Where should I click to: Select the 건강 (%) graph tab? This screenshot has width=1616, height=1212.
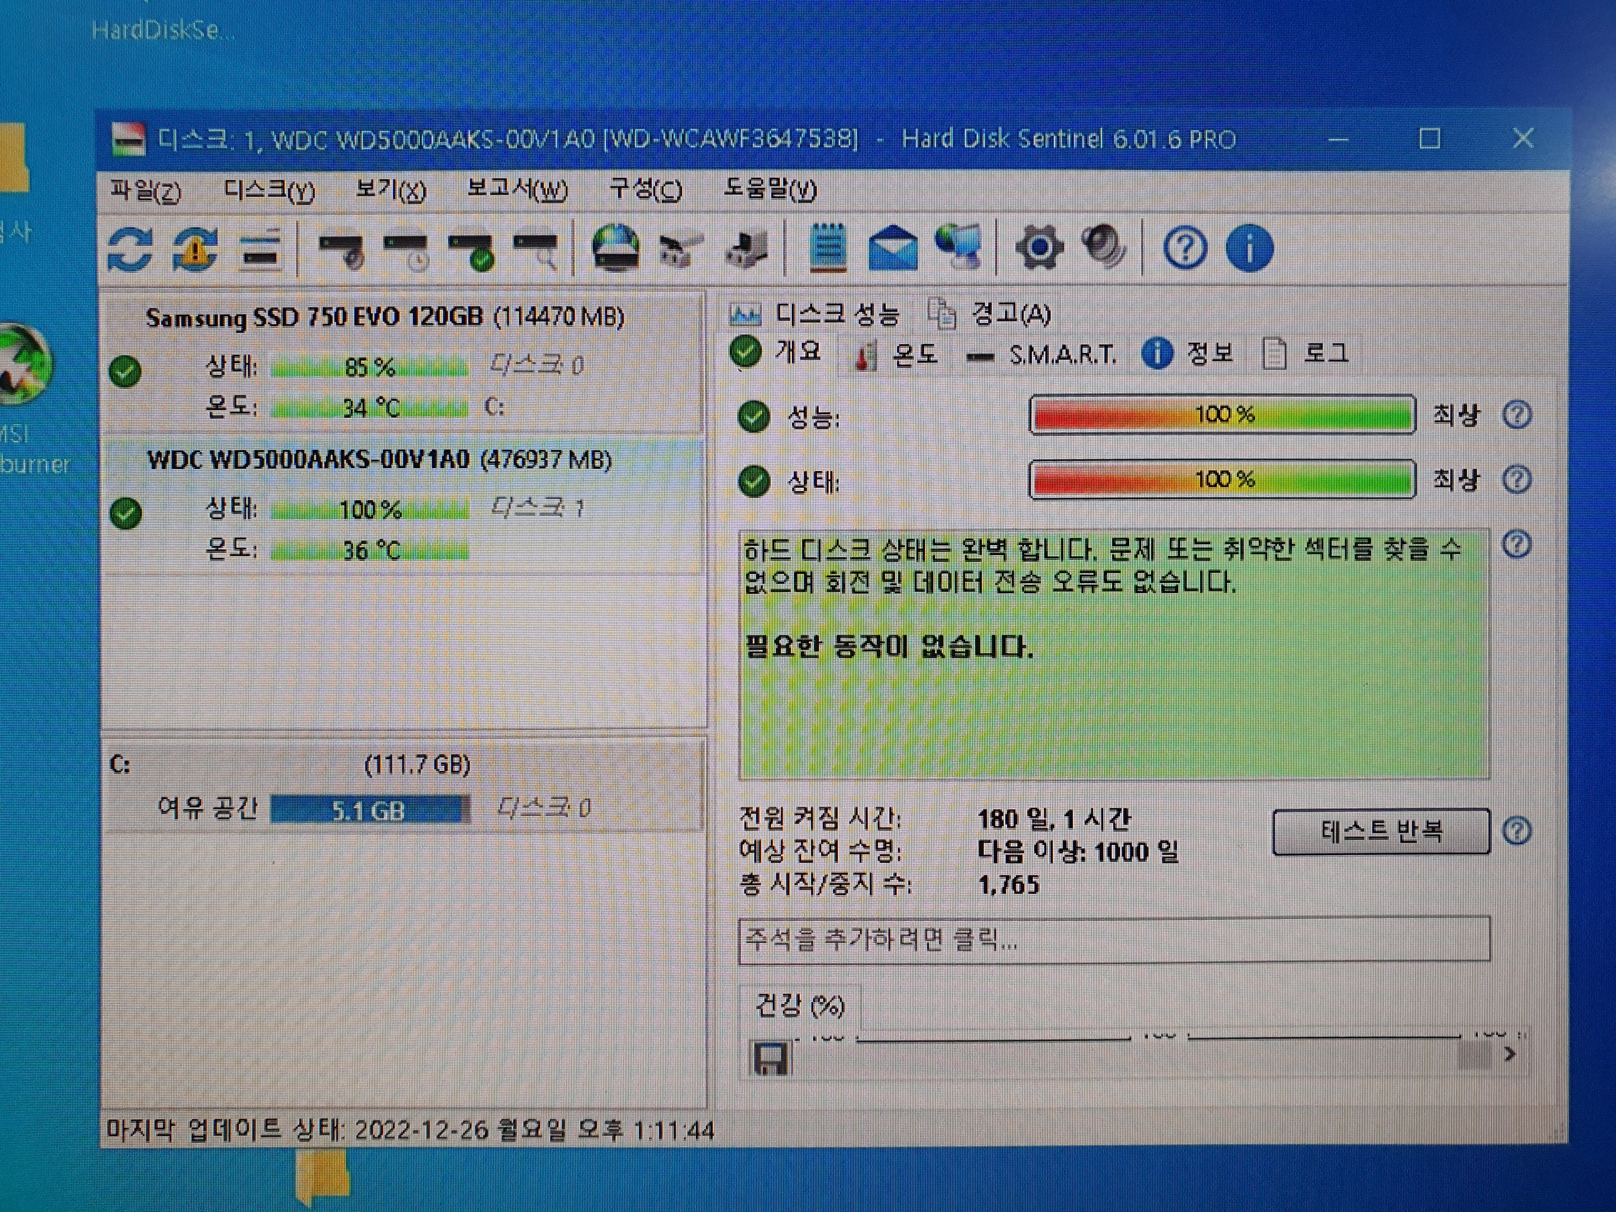point(799,1007)
